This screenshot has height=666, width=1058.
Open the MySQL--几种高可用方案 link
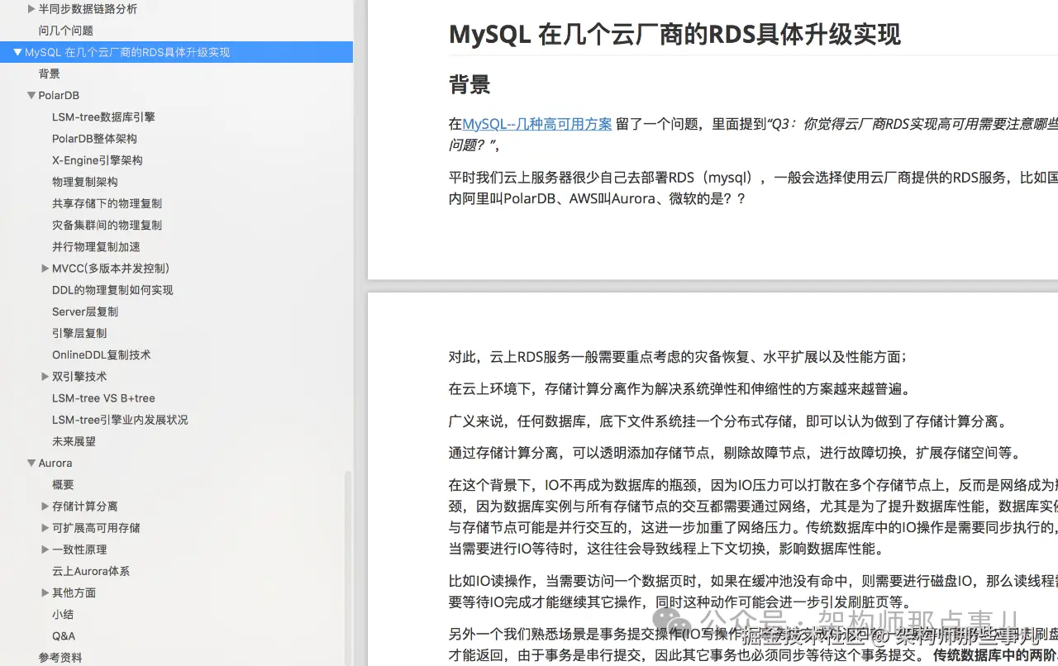pos(537,124)
